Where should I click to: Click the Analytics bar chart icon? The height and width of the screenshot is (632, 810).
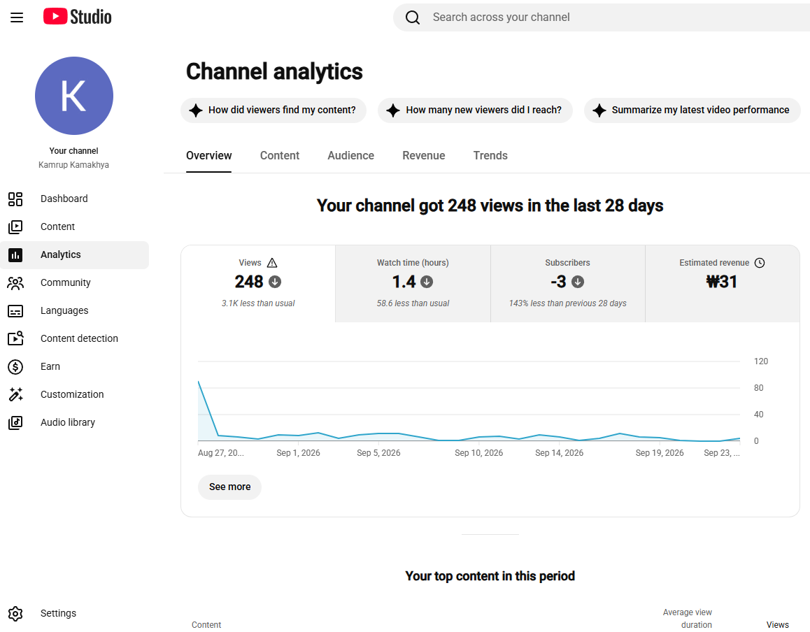15,254
